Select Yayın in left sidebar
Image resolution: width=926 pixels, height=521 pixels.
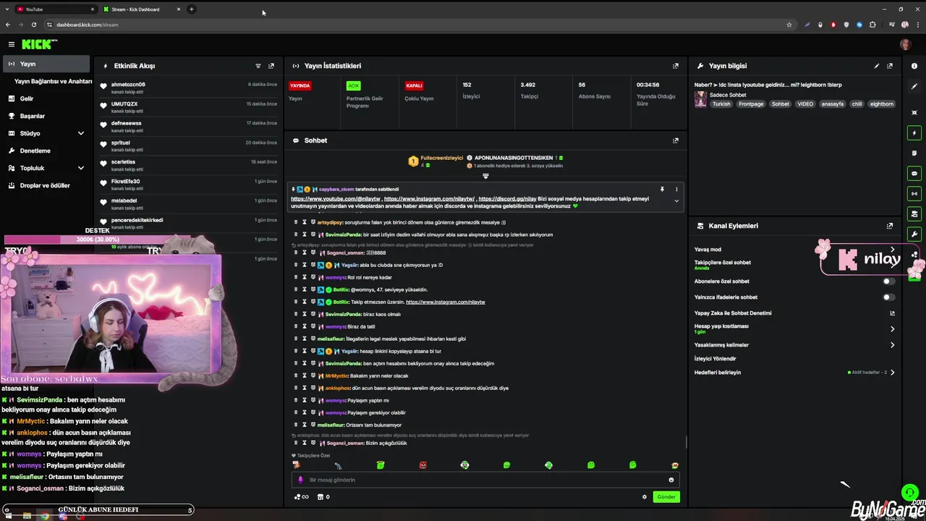click(46, 64)
